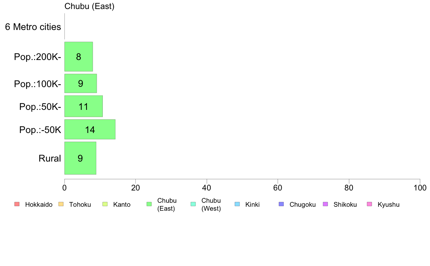Click the Chubu (East) legend swatch
The image size is (430, 266).
[x=149, y=204]
